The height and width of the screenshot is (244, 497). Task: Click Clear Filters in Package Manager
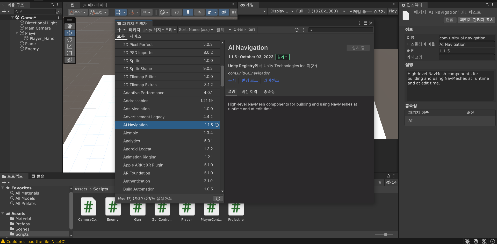pos(244,30)
